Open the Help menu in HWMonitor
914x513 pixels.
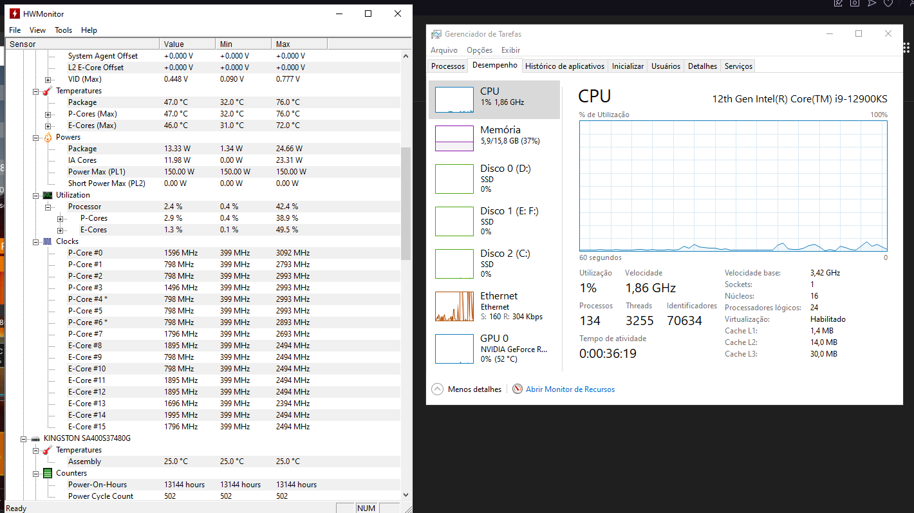(x=89, y=30)
